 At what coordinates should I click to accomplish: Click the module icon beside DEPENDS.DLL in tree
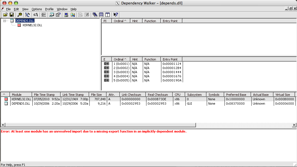click(x=12, y=21)
